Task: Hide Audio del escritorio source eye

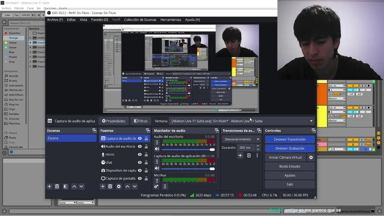Action: pyautogui.click(x=139, y=146)
